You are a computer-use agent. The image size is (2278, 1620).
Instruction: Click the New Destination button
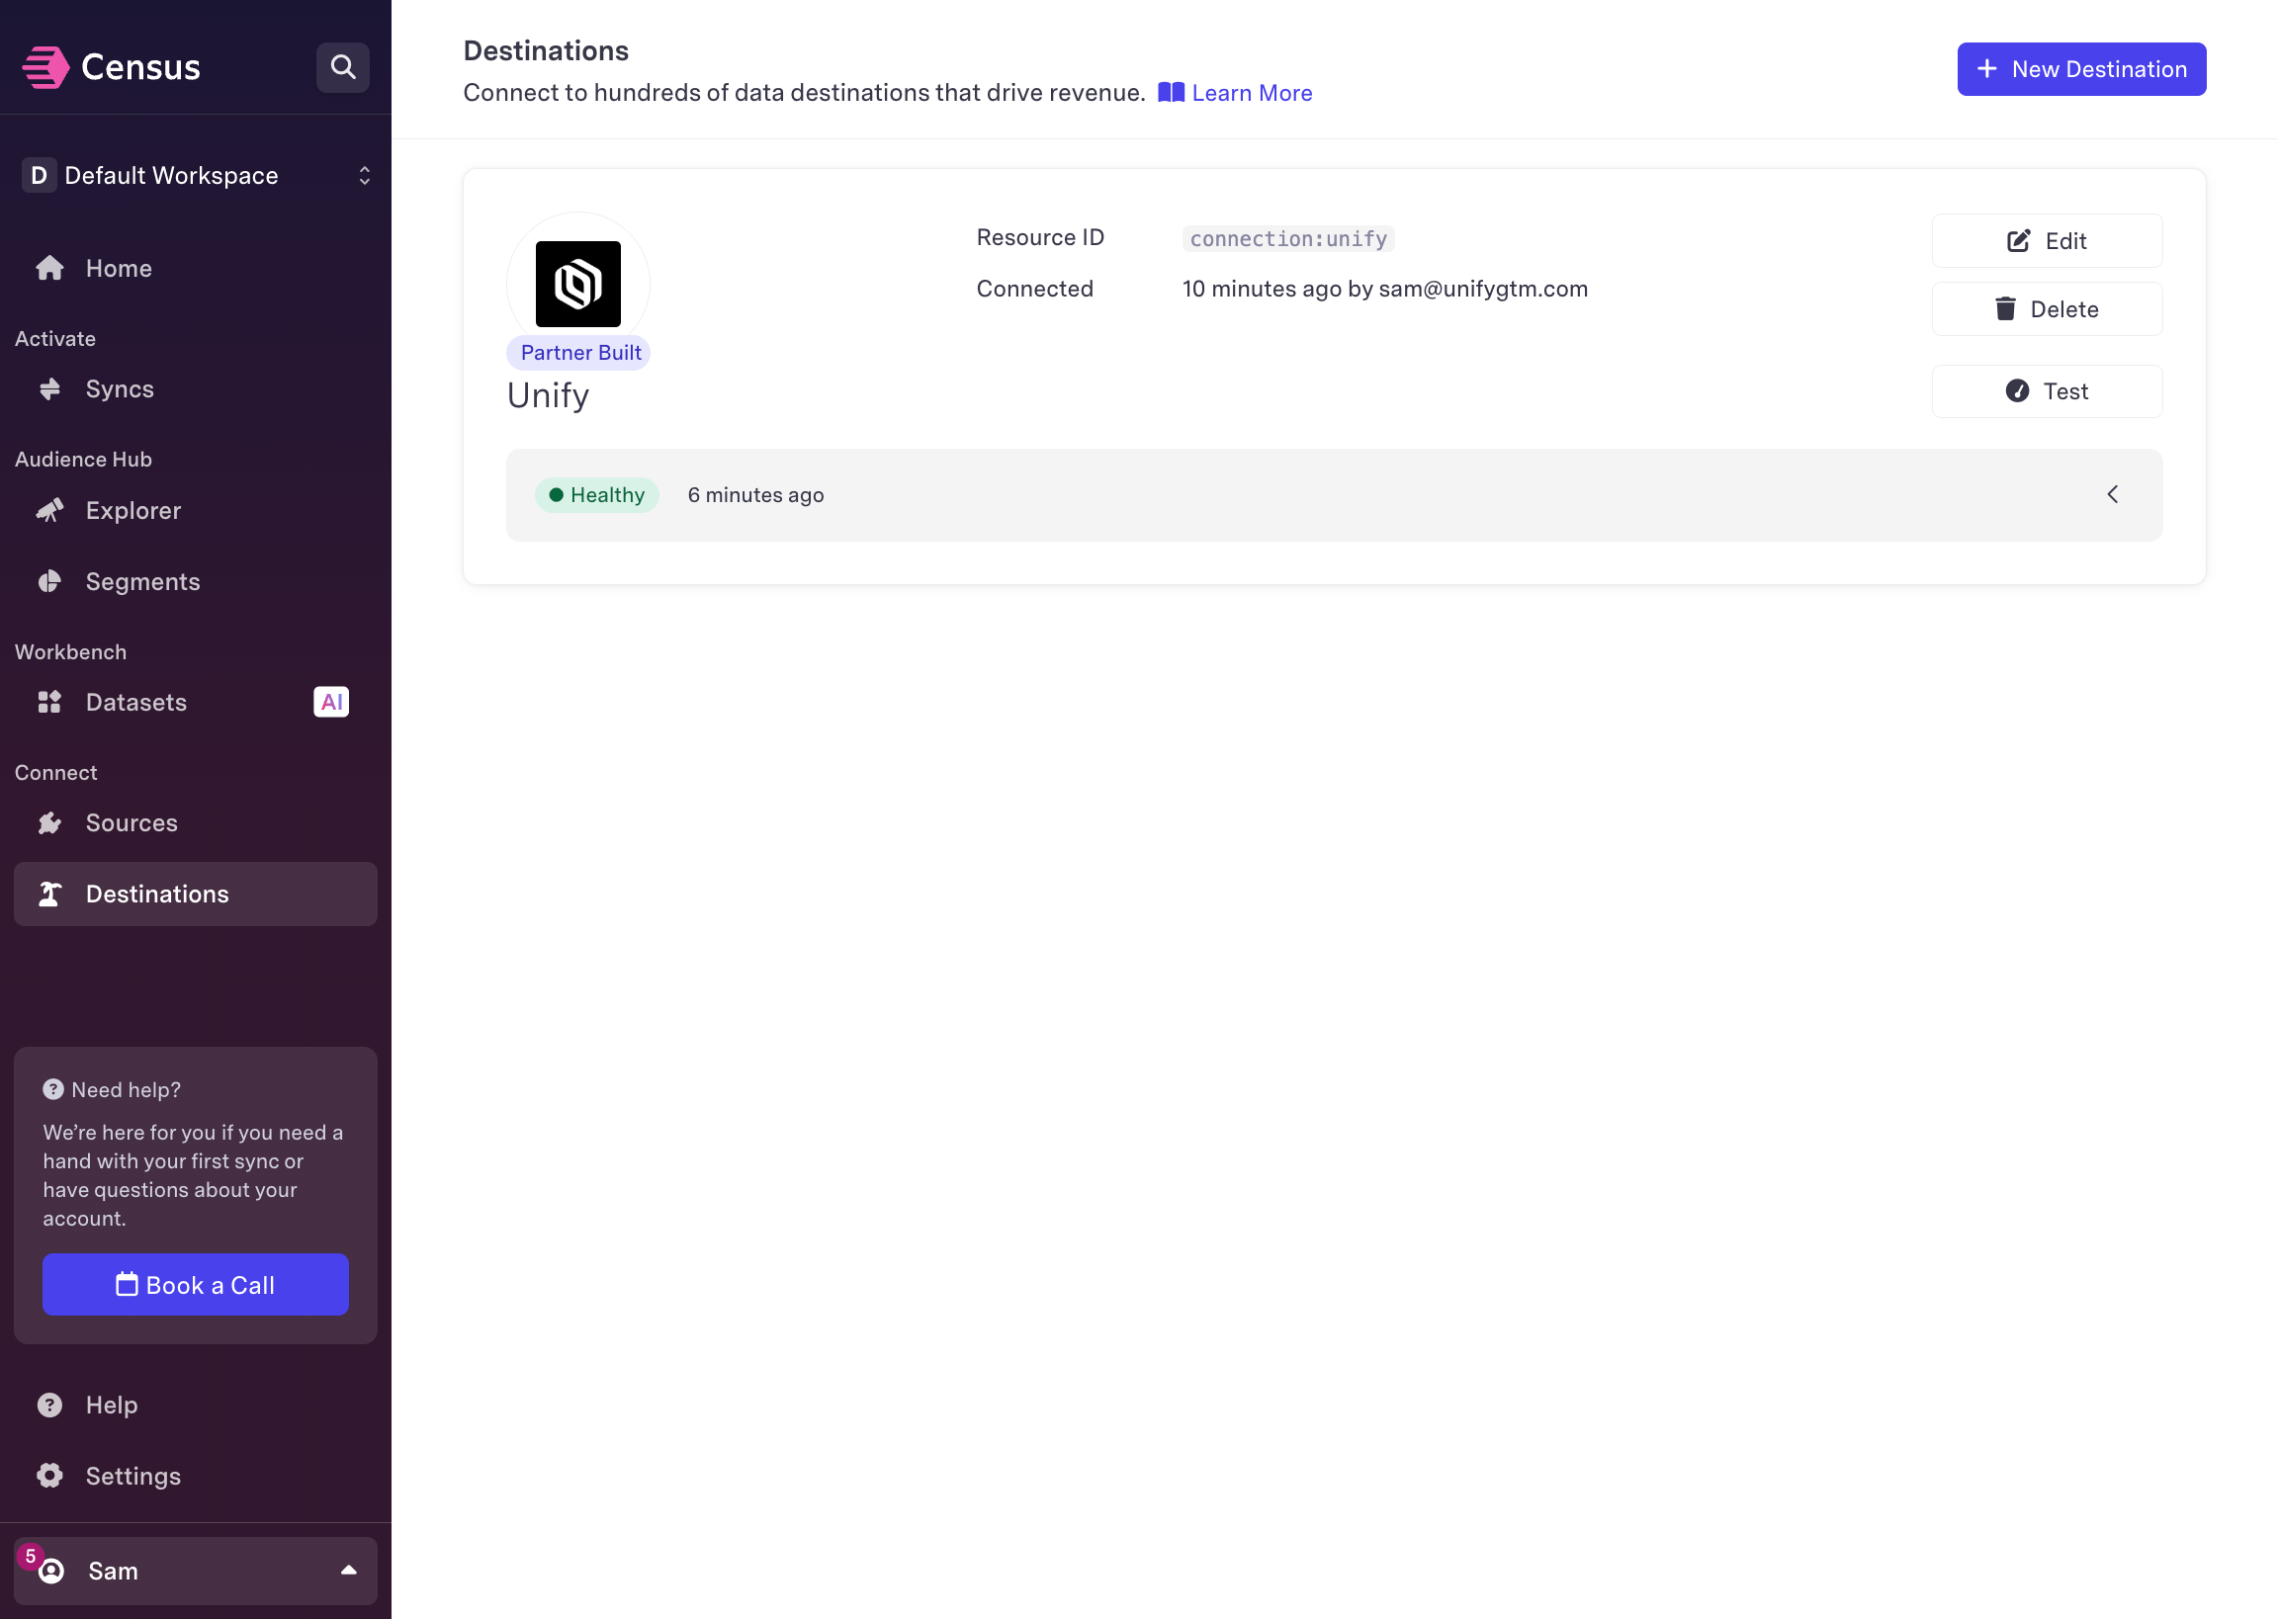tap(2080, 69)
